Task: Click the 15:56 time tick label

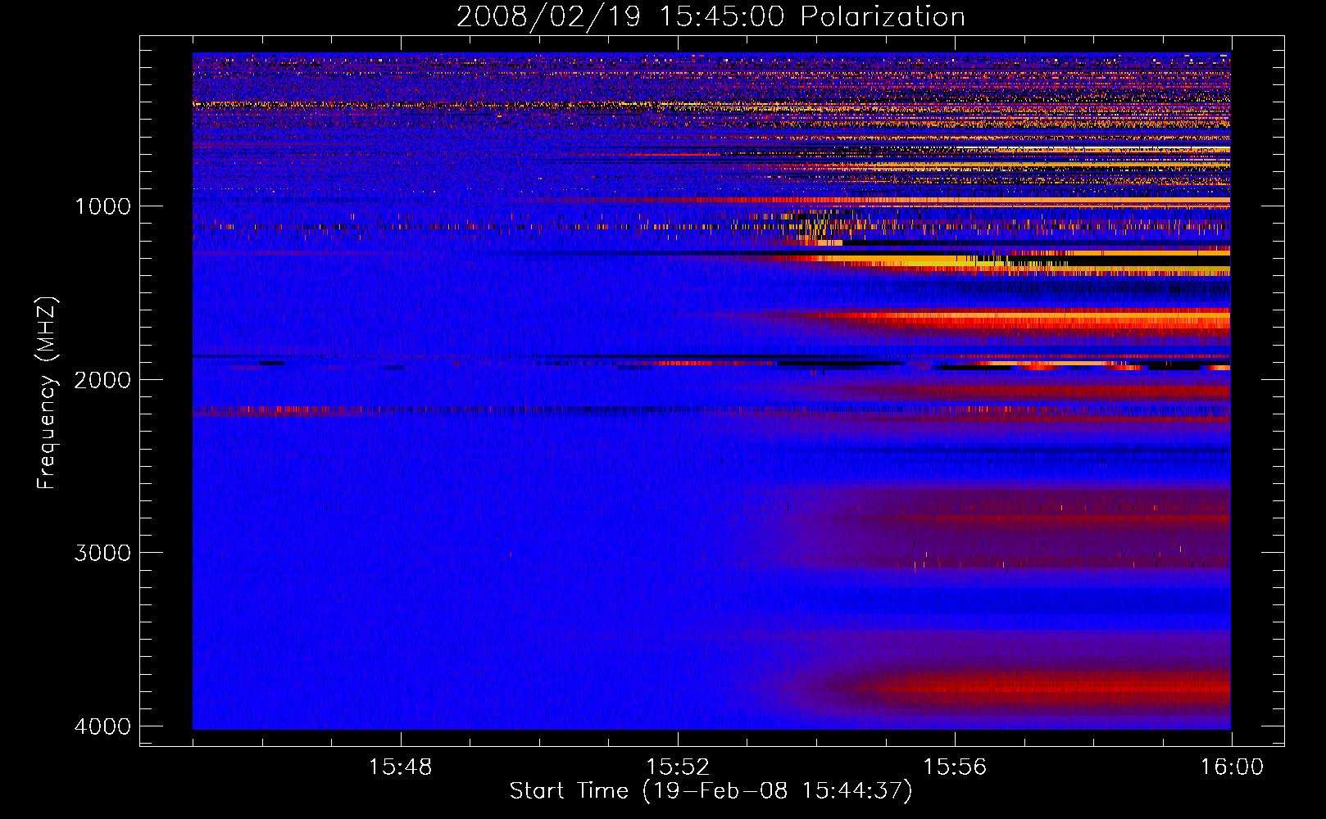Action: pyautogui.click(x=955, y=767)
